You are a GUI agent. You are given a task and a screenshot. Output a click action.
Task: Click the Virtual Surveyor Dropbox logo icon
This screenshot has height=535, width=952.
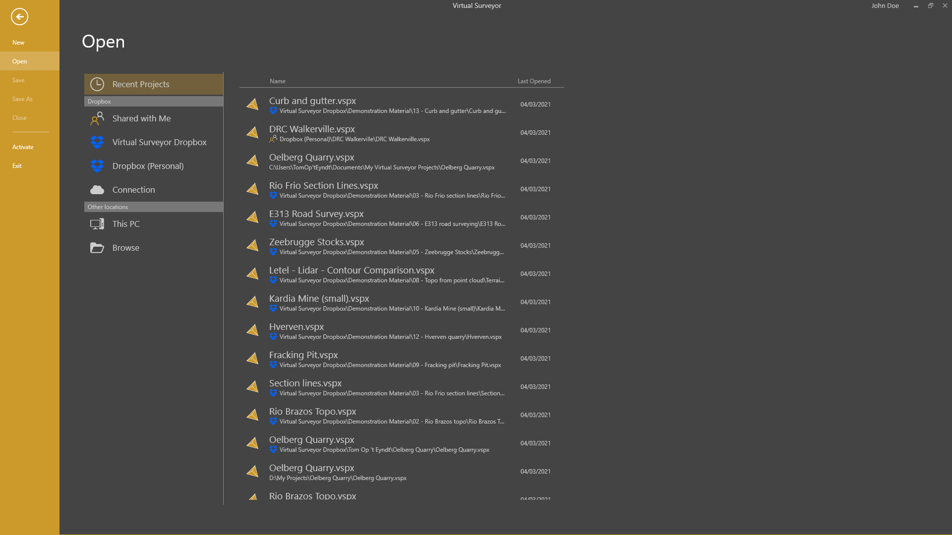(x=97, y=142)
